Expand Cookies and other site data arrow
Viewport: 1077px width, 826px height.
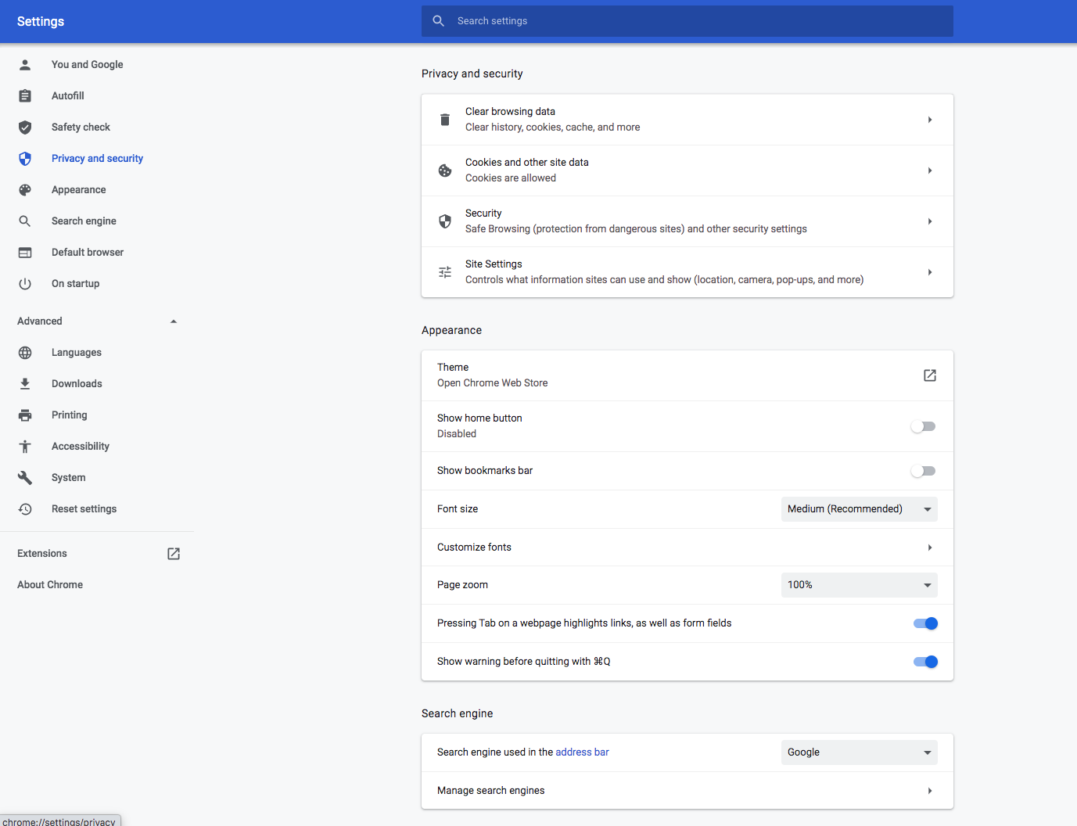click(930, 171)
